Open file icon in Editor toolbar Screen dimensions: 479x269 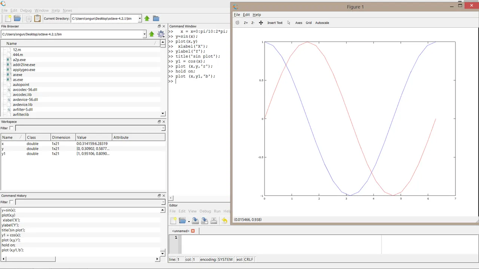(x=182, y=221)
